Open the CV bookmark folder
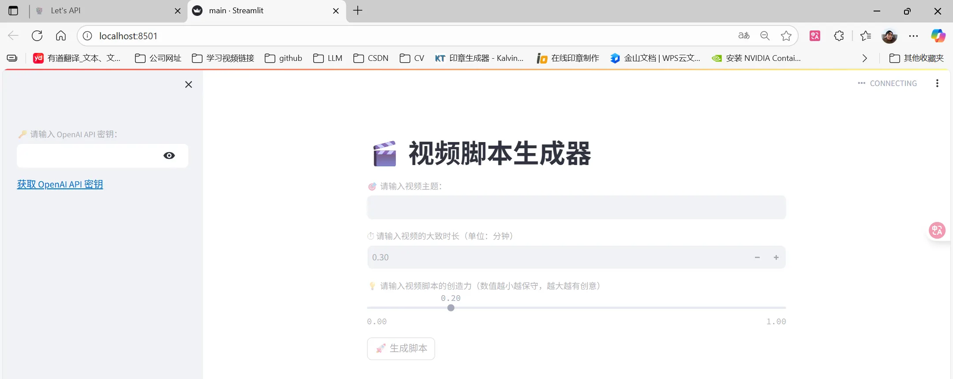 tap(412, 58)
